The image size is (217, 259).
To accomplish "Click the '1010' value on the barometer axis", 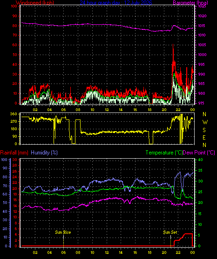I will coord(202,35).
